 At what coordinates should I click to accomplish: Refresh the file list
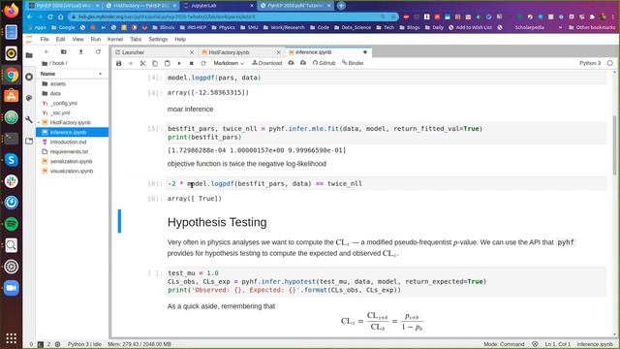[98, 51]
